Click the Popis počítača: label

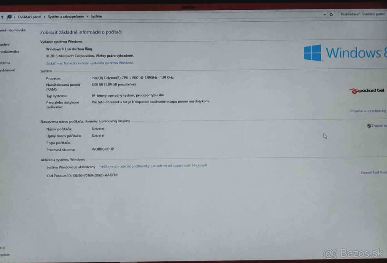[58, 143]
